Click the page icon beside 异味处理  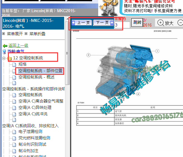tap(14, 108)
